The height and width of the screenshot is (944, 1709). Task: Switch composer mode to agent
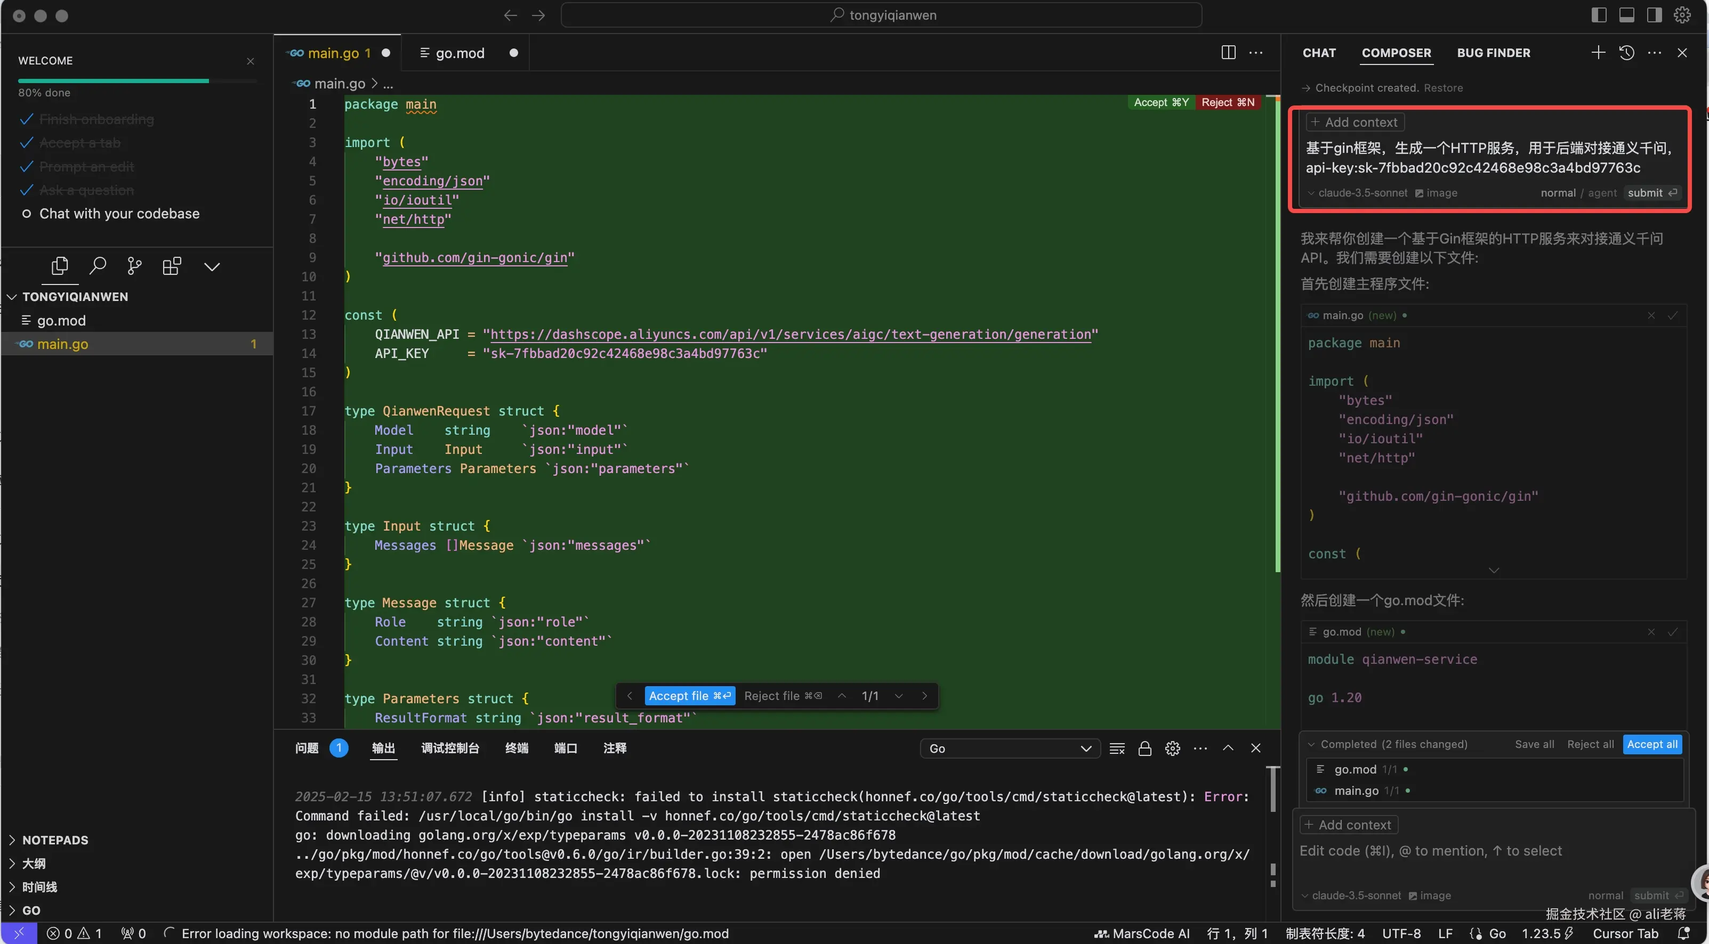1602,193
